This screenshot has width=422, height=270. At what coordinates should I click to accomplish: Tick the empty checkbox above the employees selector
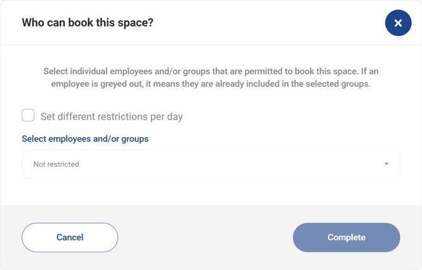pyautogui.click(x=28, y=116)
